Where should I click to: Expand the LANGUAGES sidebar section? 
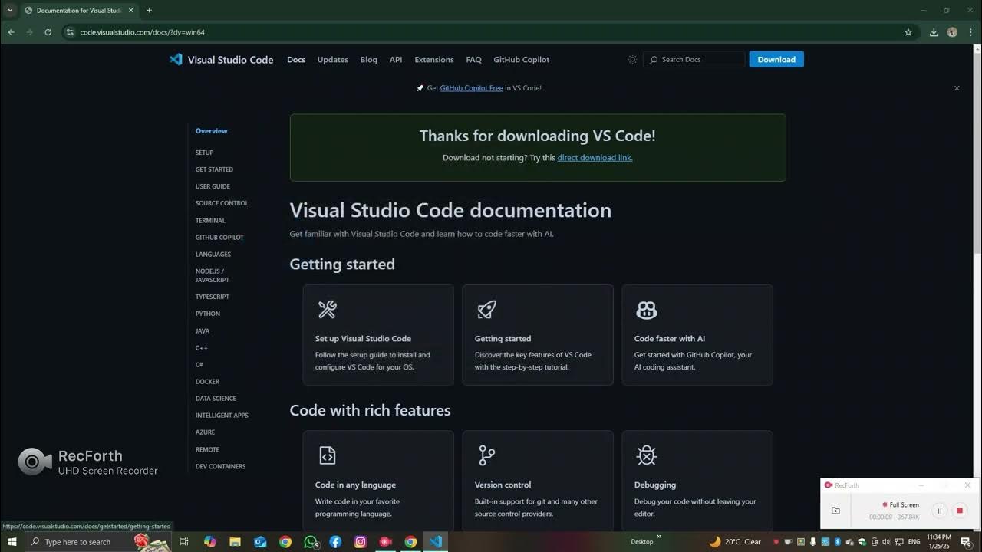[213, 255]
